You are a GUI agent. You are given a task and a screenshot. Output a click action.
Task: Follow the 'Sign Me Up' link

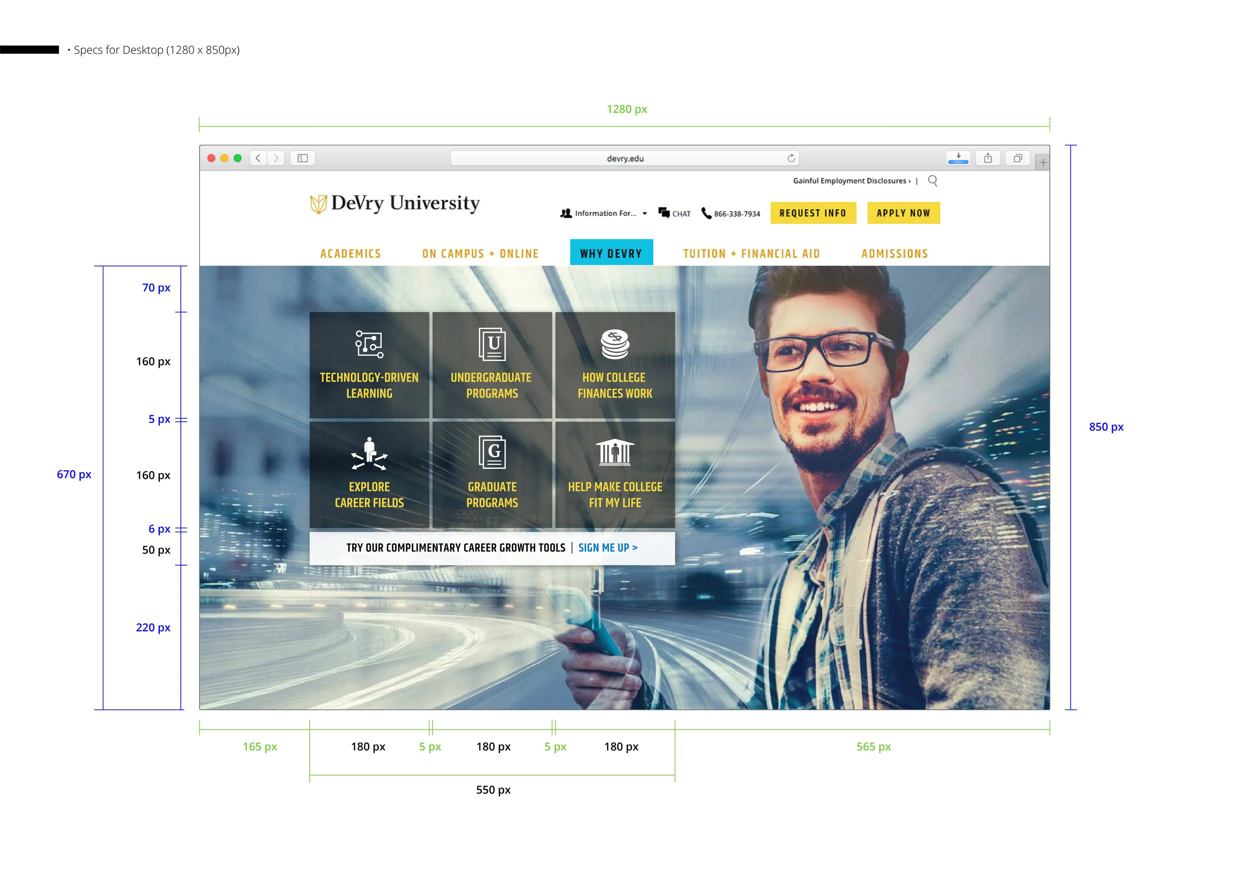[608, 548]
